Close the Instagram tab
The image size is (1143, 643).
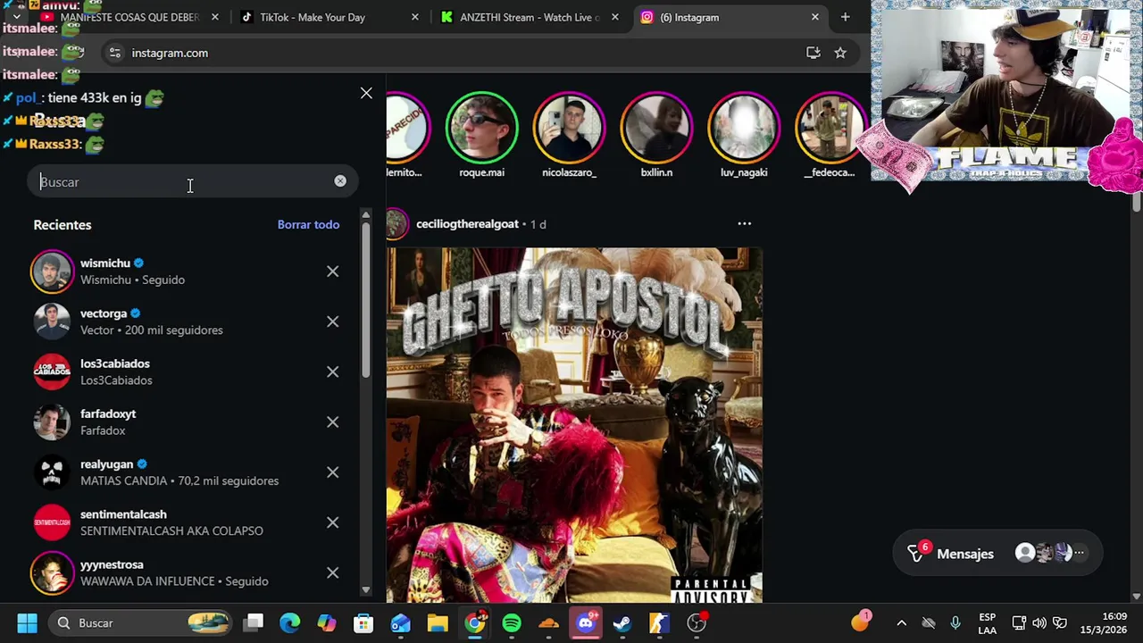click(814, 17)
